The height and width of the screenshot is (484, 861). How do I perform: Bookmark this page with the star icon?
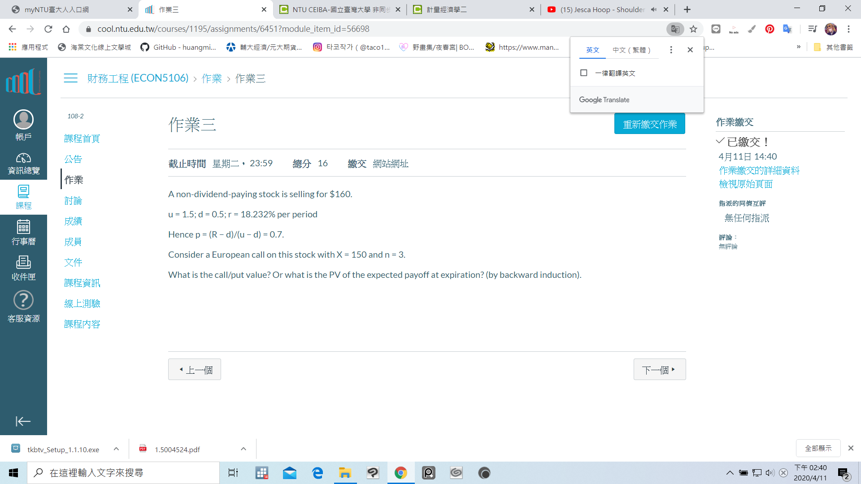click(x=693, y=29)
